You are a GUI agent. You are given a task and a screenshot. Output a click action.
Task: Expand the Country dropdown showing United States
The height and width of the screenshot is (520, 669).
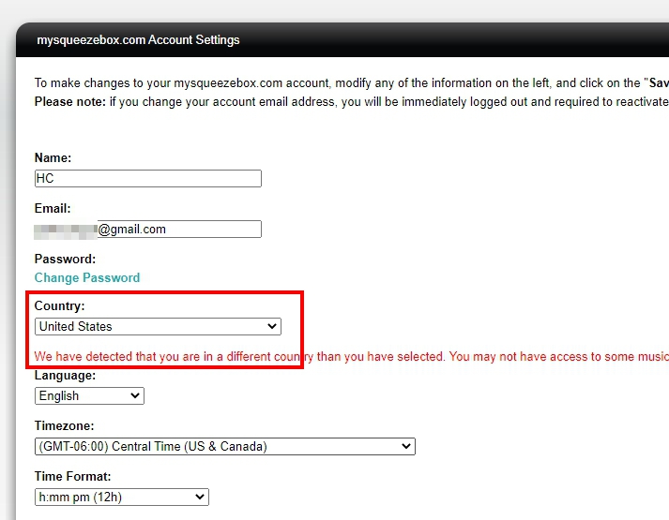[x=158, y=326]
